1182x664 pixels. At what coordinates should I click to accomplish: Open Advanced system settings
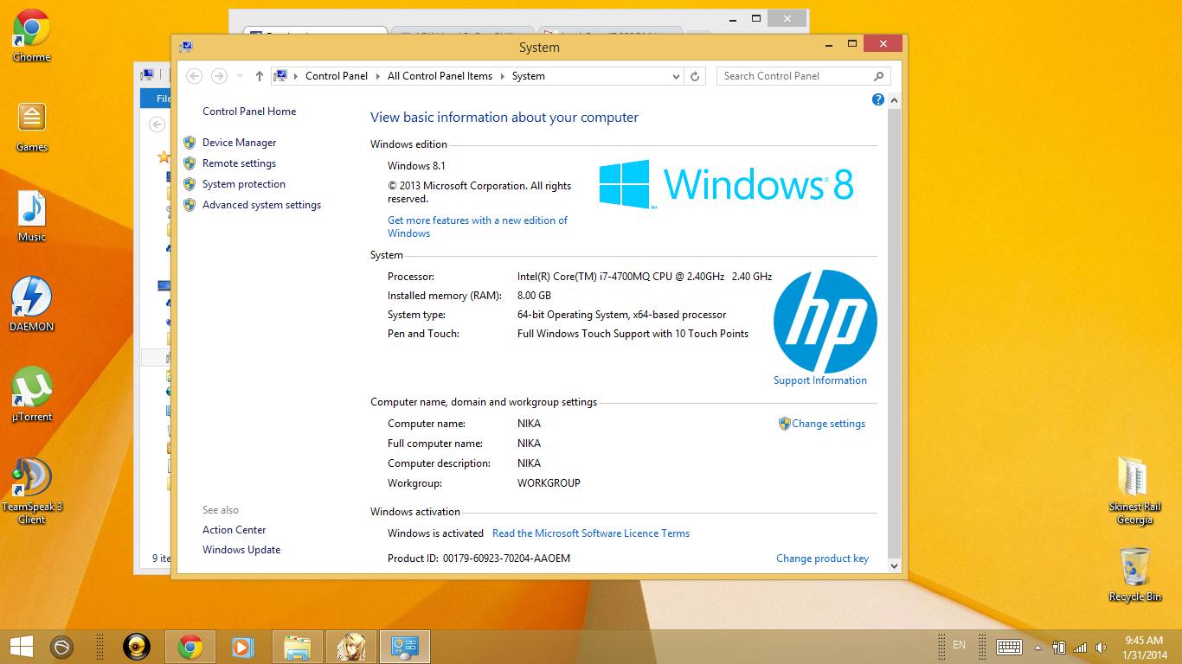click(261, 205)
